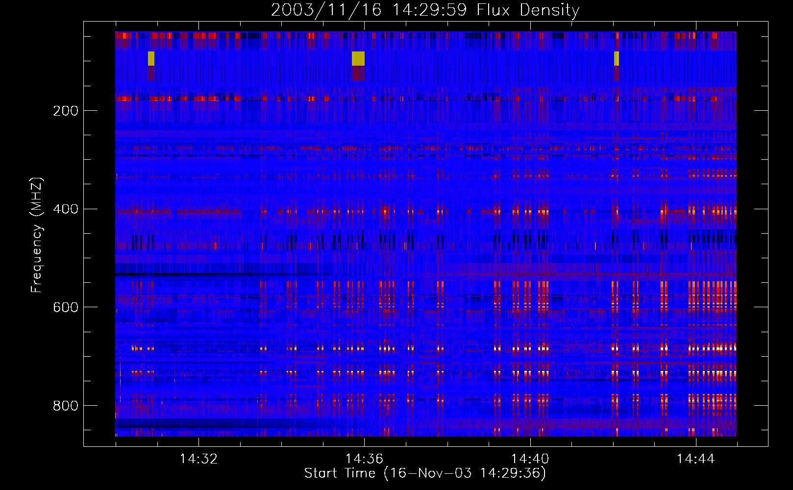Click the widest yellow block near 14:36
The width and height of the screenshot is (793, 490).
tap(358, 58)
